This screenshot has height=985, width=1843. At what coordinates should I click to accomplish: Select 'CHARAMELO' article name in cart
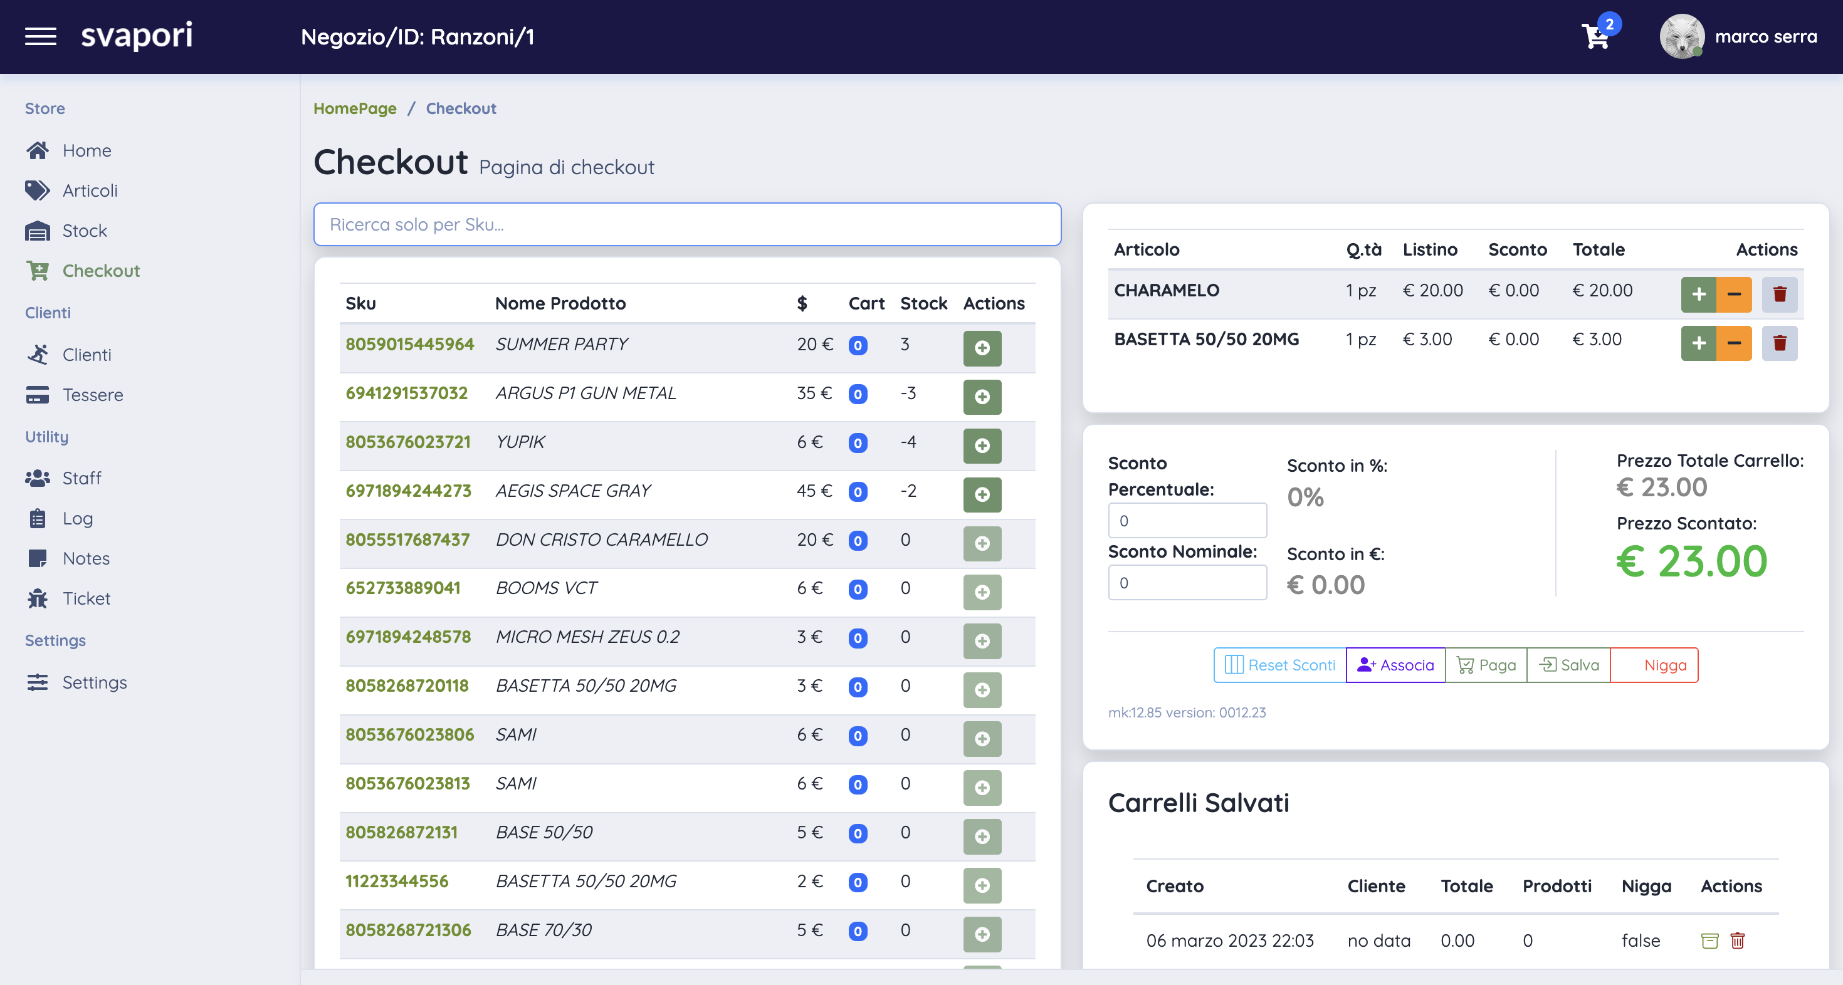[x=1166, y=290]
